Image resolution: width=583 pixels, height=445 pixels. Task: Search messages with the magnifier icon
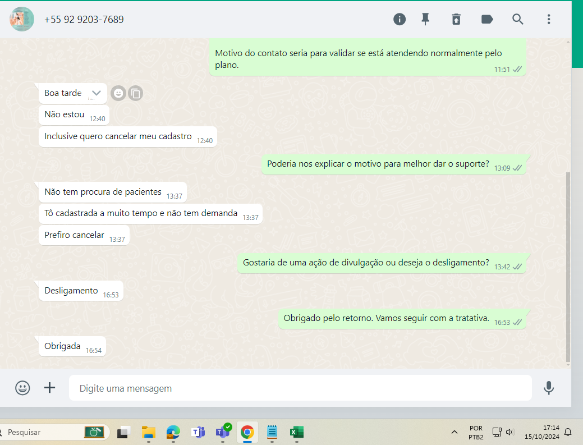[518, 20]
